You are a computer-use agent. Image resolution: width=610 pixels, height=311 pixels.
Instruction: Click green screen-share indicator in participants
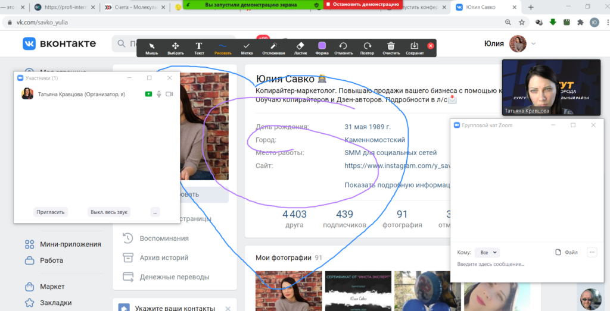tap(148, 94)
